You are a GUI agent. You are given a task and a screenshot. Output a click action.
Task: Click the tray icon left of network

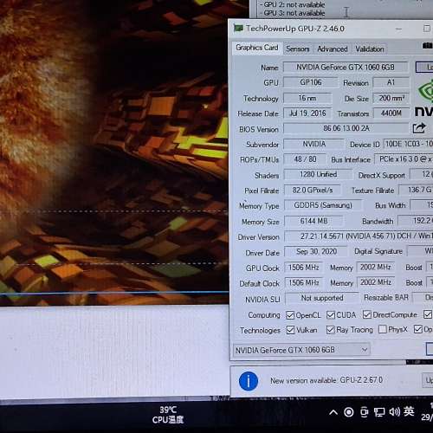[365, 412]
